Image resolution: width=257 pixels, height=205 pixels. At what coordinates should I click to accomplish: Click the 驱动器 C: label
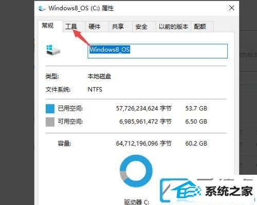click(137, 202)
